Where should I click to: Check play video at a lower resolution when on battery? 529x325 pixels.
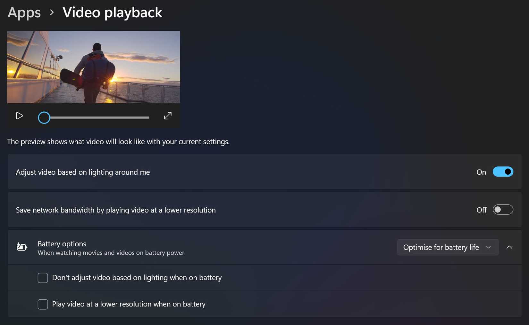[43, 304]
